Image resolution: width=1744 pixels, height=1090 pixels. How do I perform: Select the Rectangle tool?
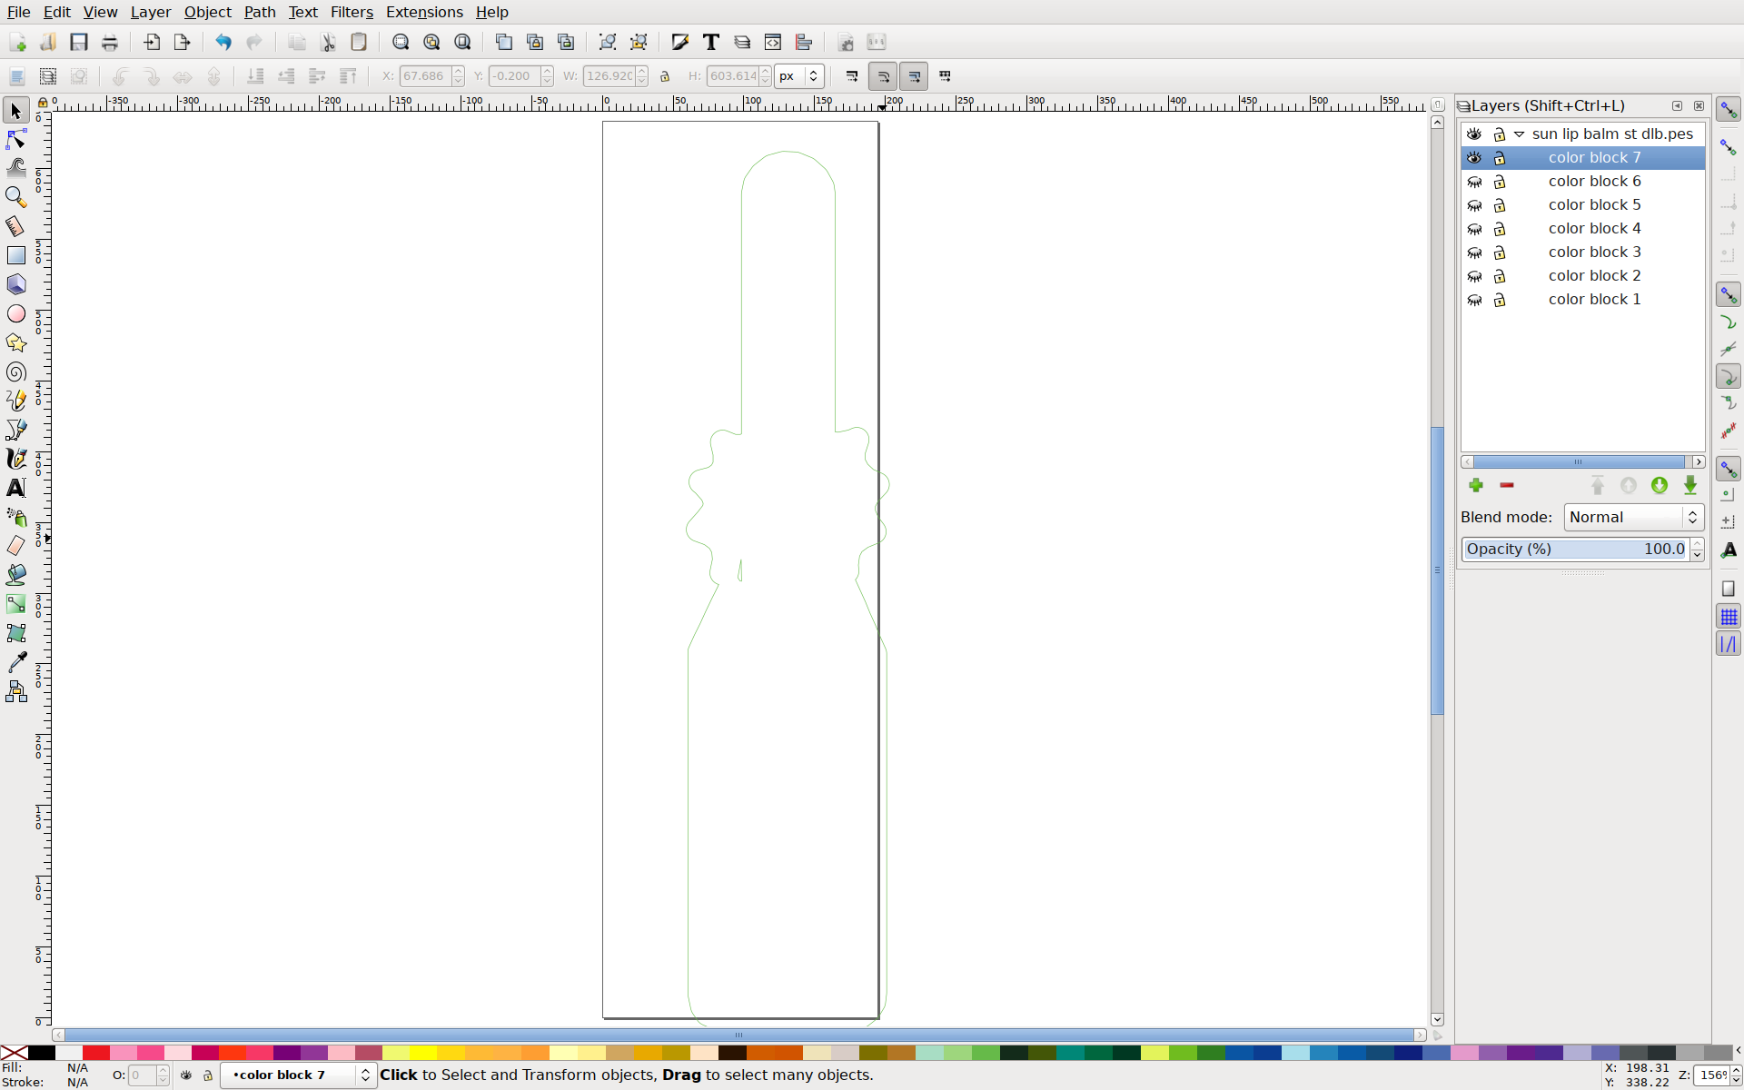(x=15, y=255)
